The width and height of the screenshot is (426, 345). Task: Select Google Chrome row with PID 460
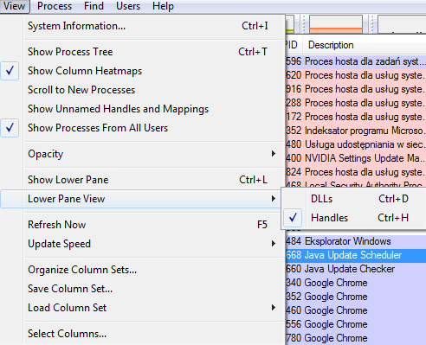(356, 310)
